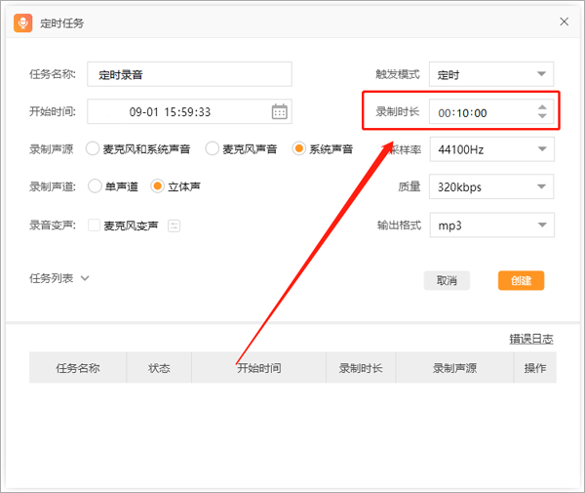Choose 立体声 channel option
This screenshot has width=585, height=493.
(157, 186)
